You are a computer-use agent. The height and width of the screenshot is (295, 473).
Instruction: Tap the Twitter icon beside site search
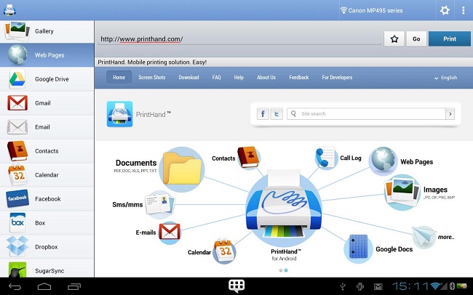click(275, 114)
